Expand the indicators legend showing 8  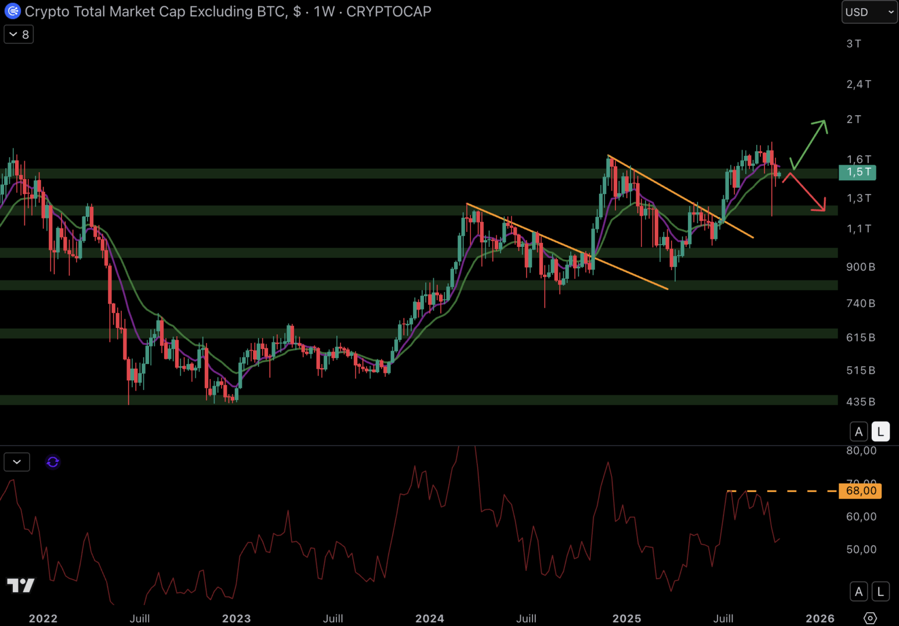(19, 35)
